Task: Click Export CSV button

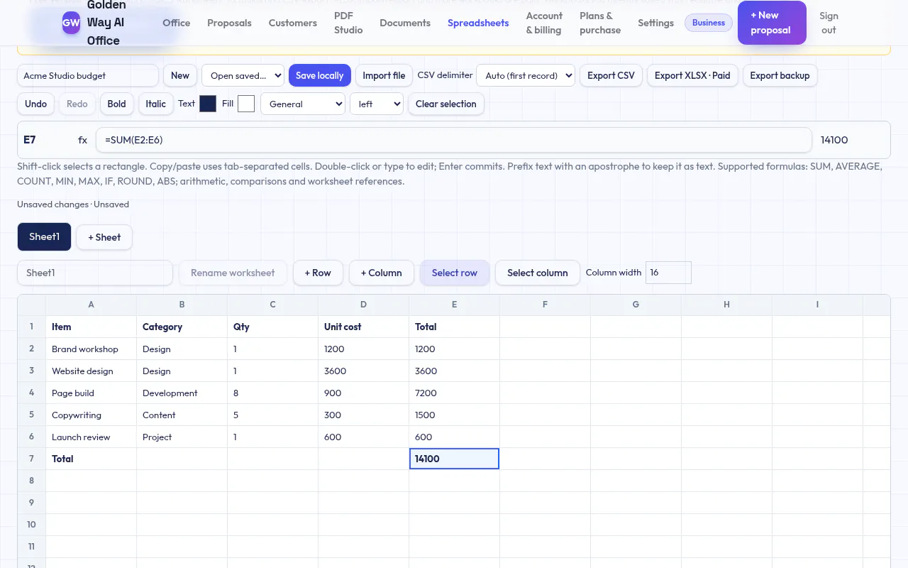Action: [x=611, y=75]
